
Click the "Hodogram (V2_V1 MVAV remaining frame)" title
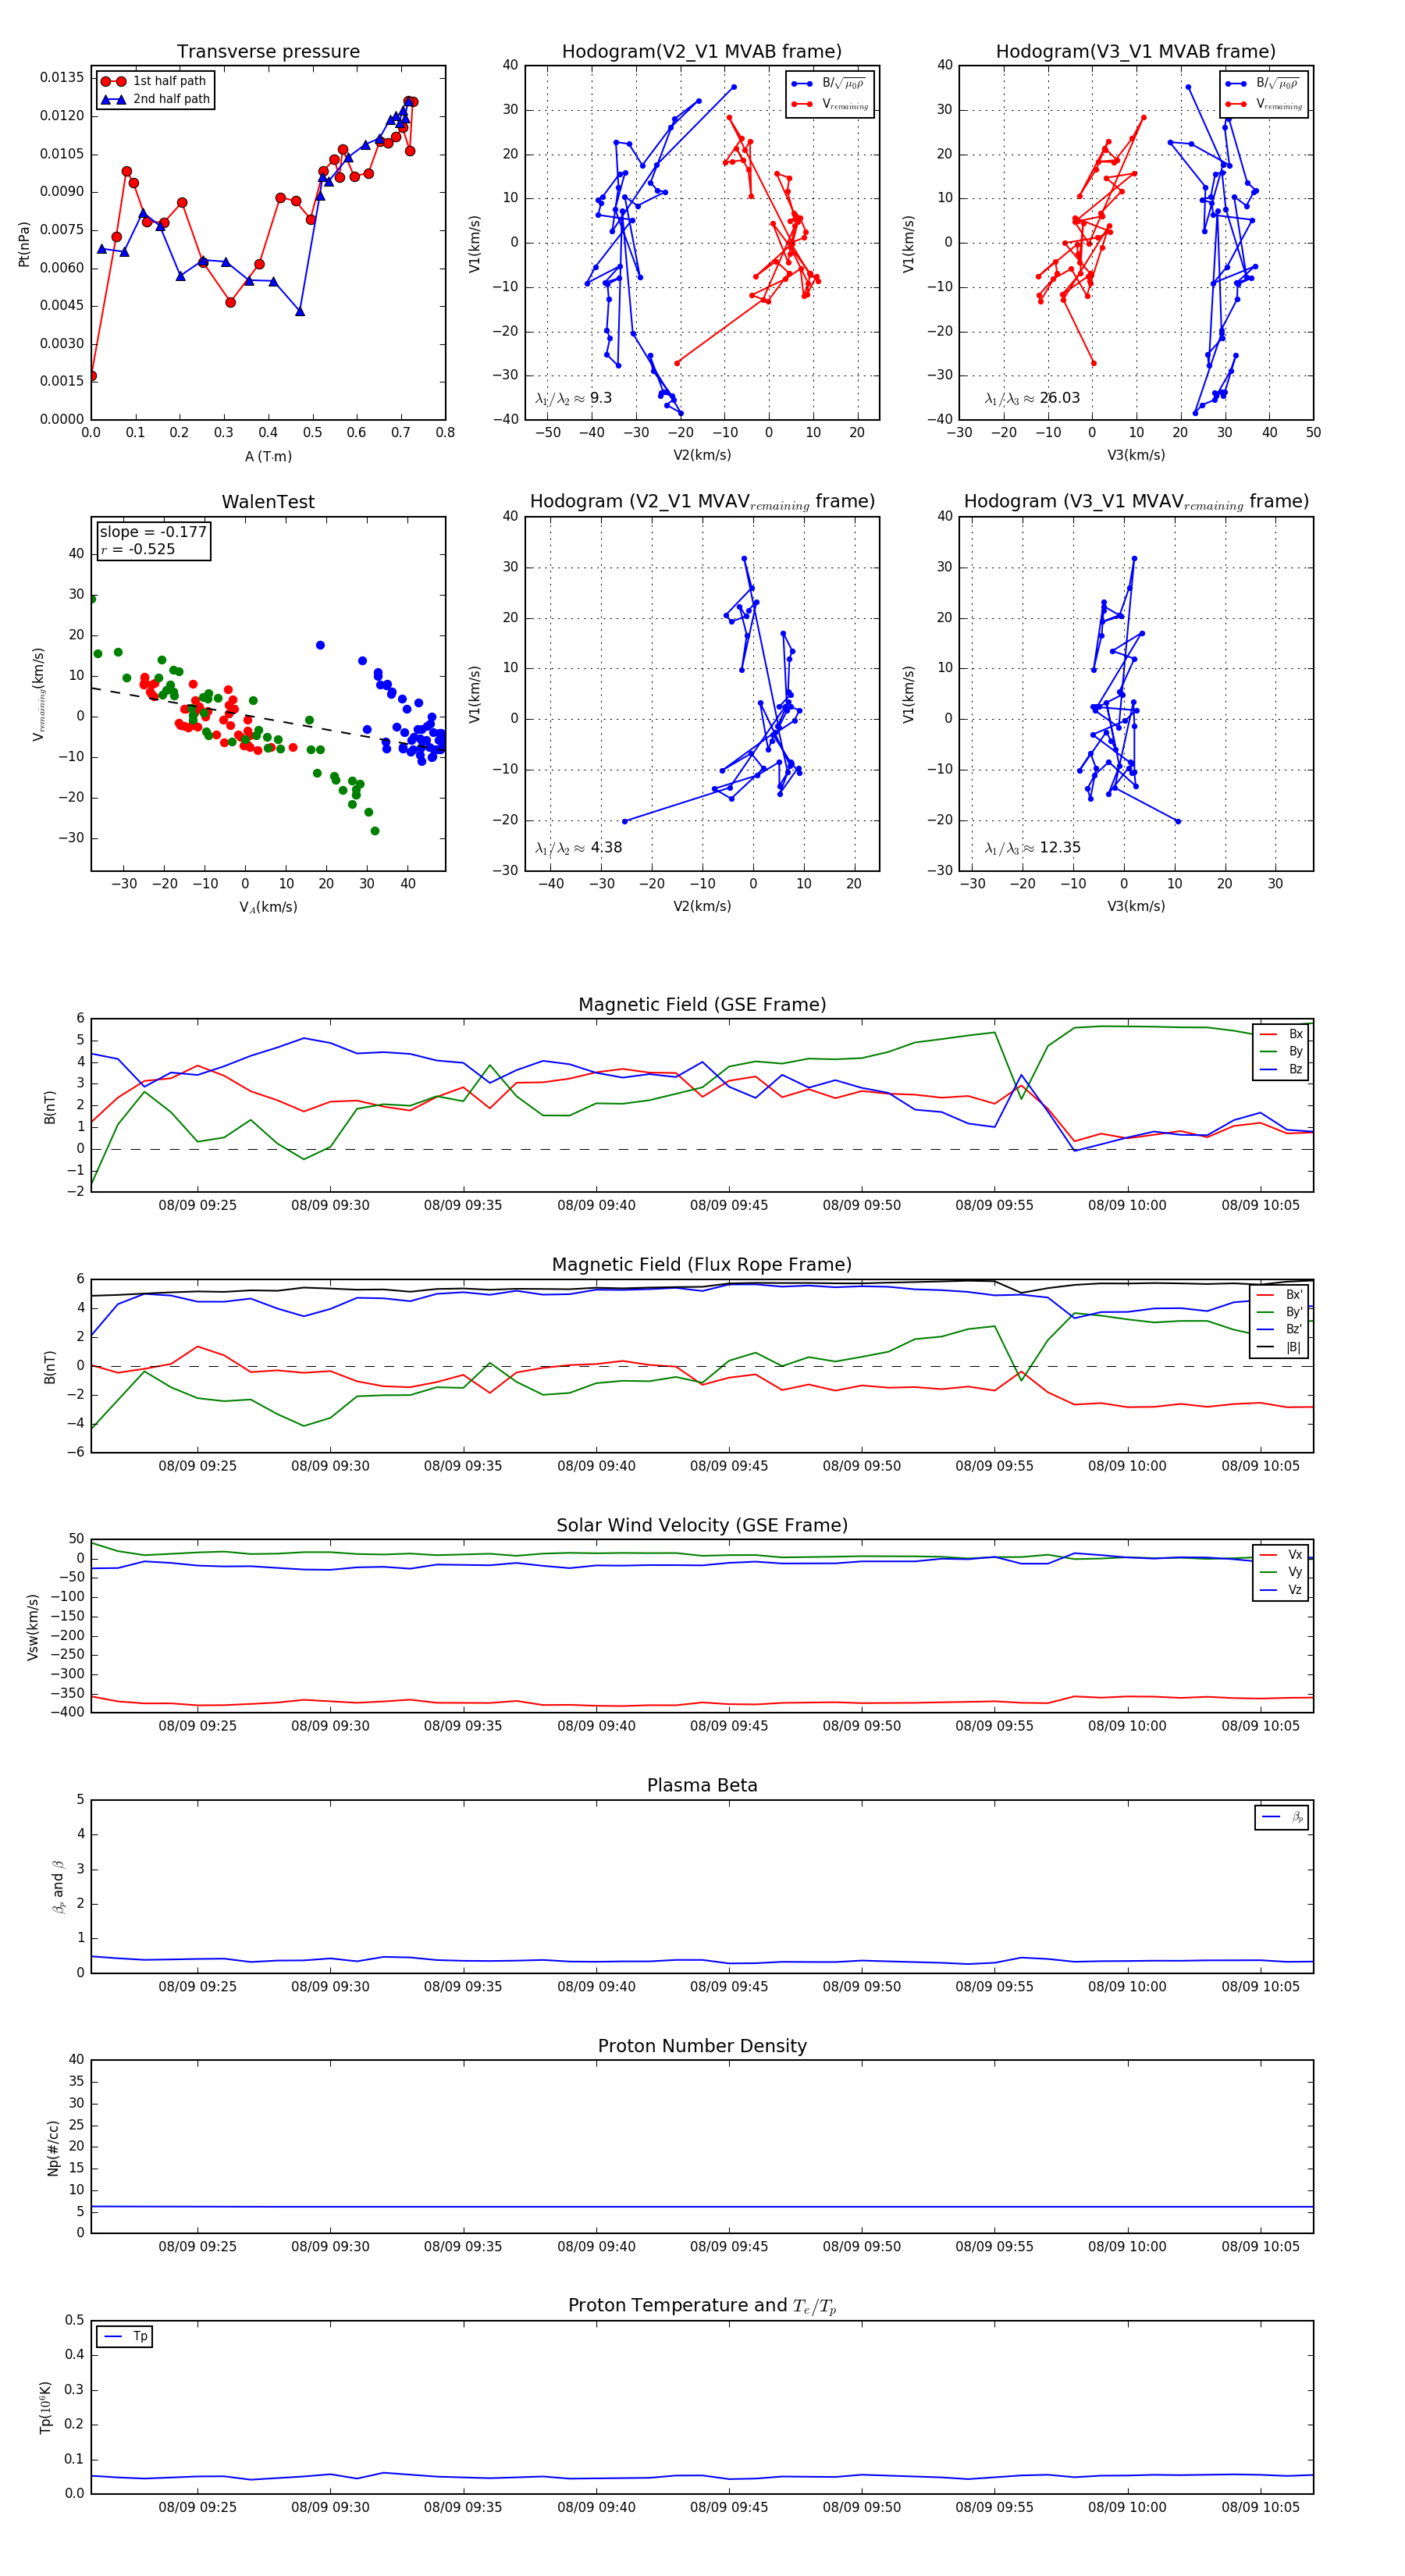click(702, 502)
